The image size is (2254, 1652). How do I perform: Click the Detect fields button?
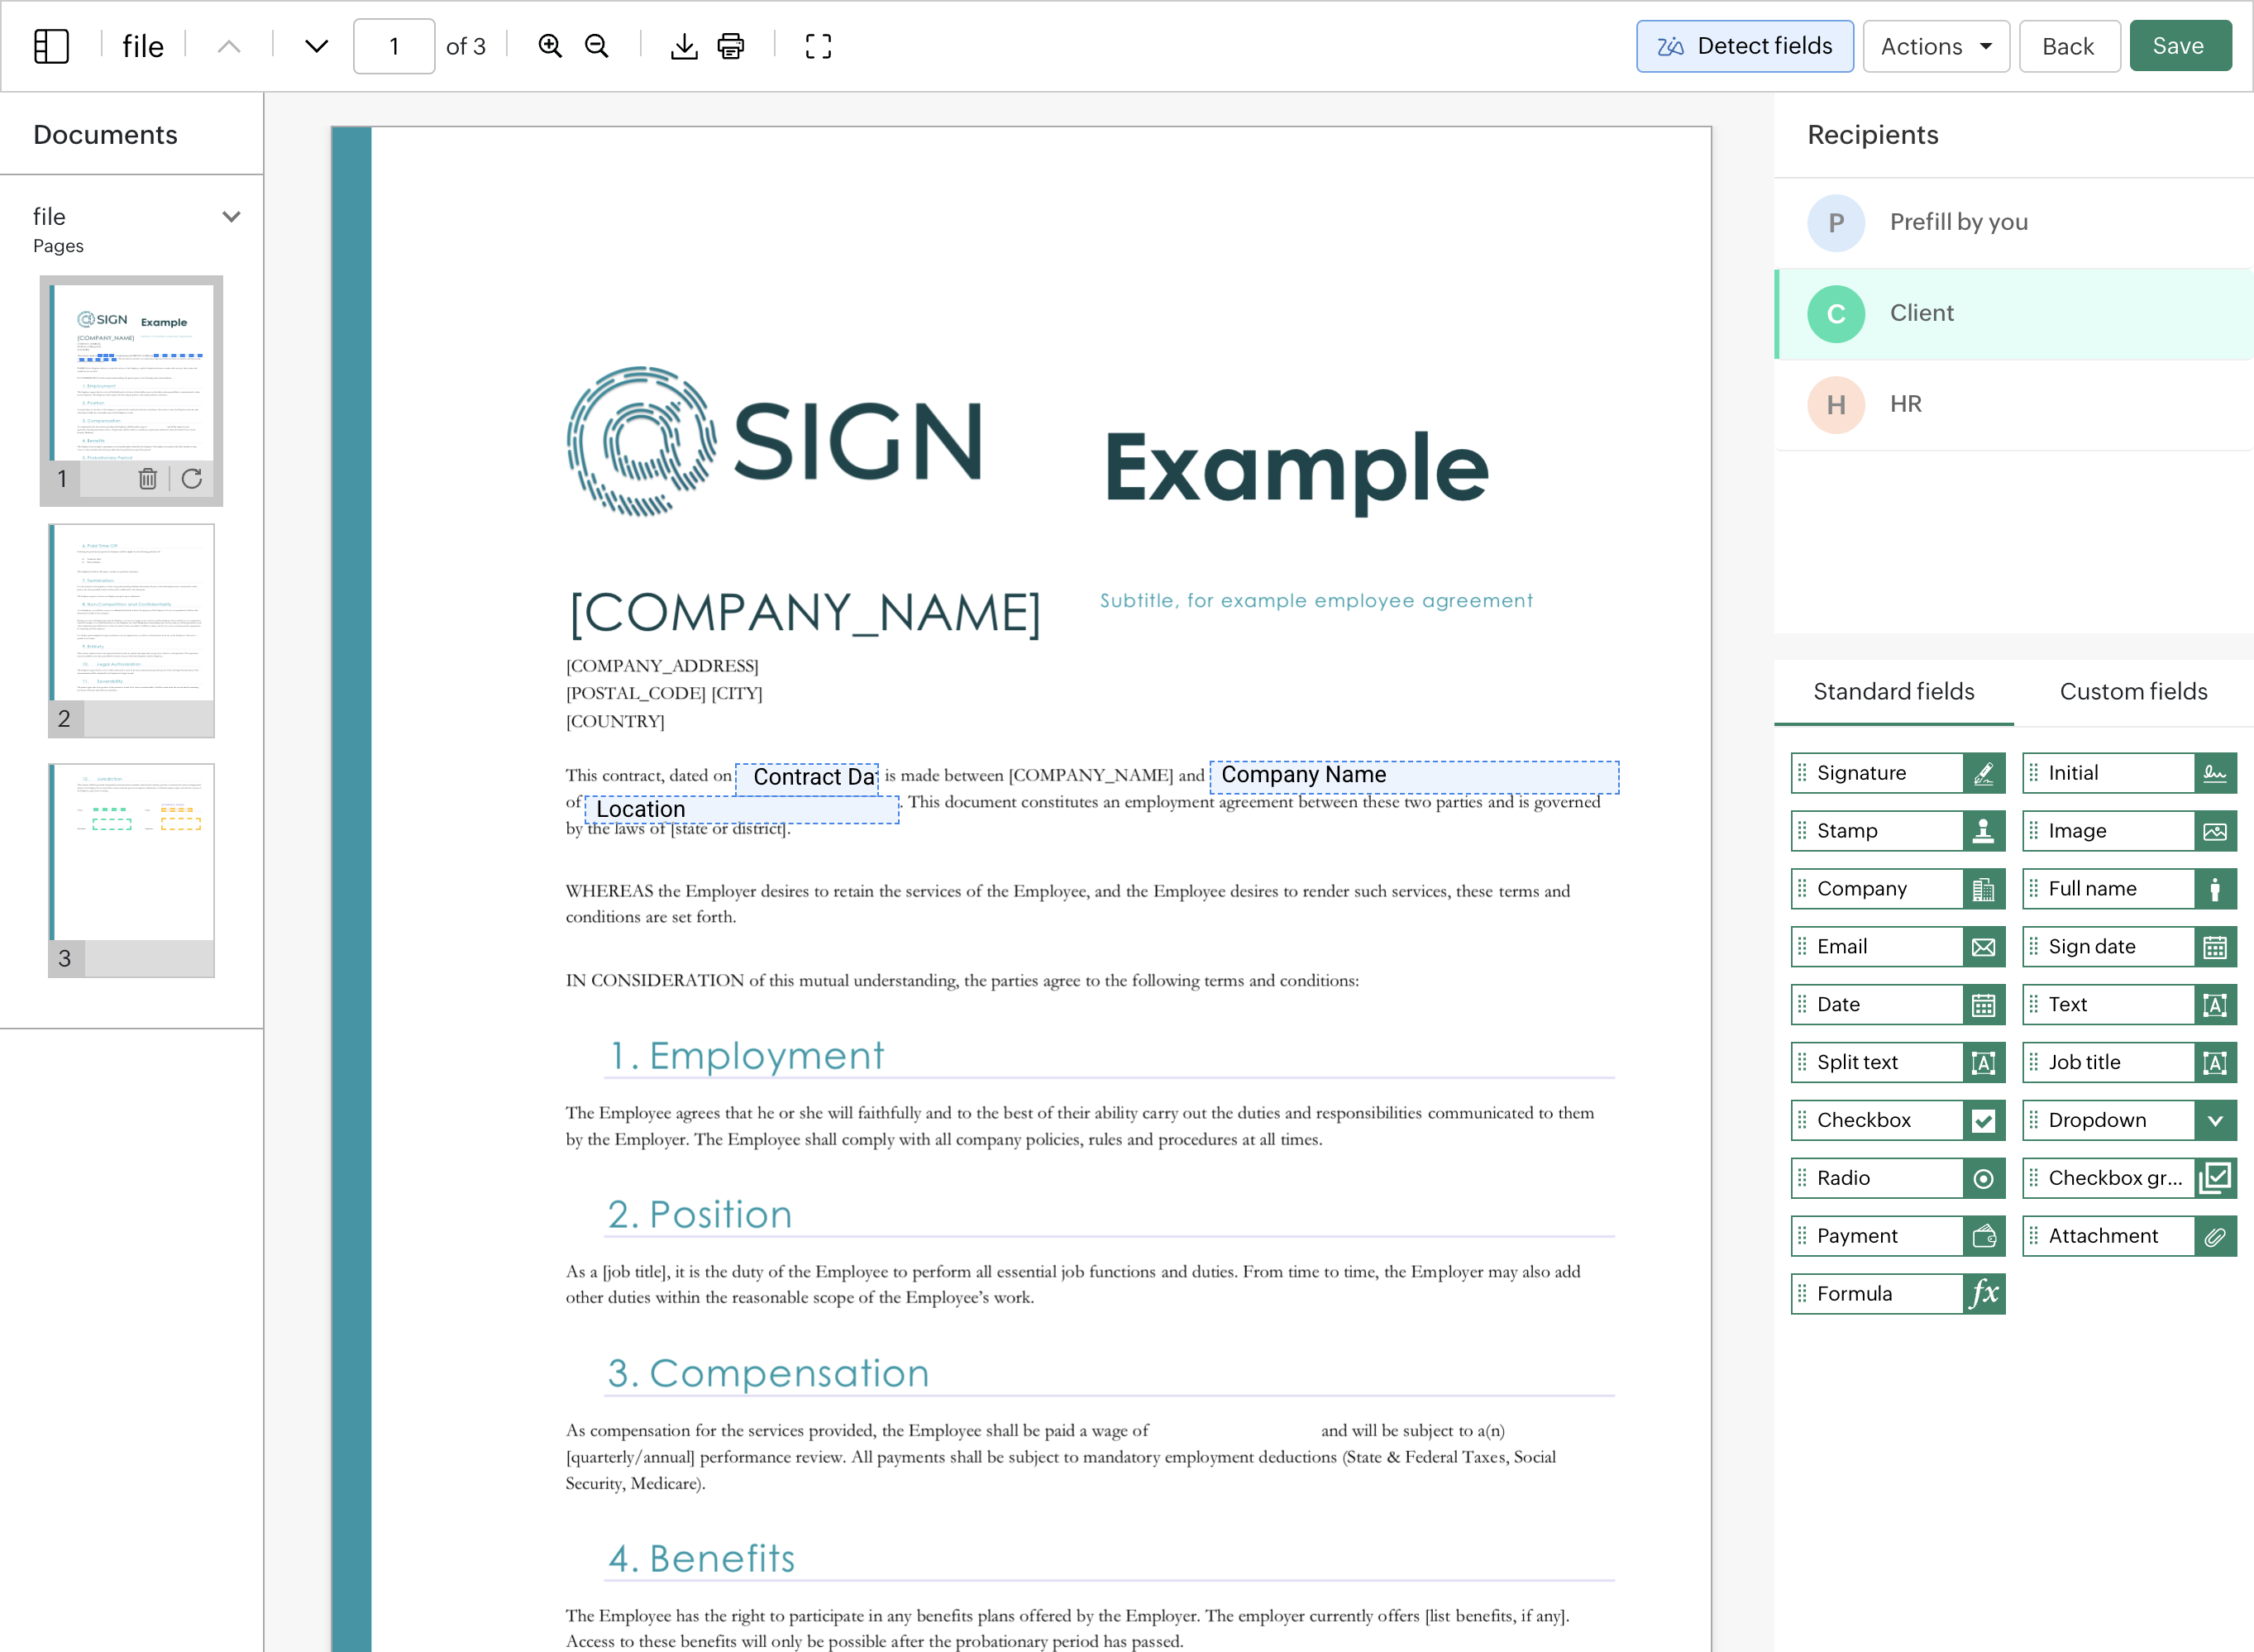click(1744, 46)
